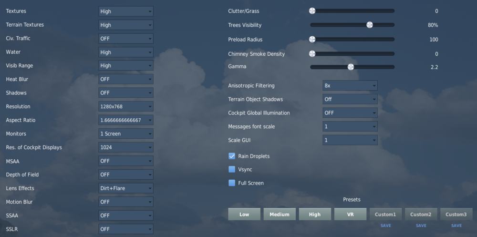This screenshot has height=237, width=477.
Task: Open the Scale GUI dropdown
Action: 350,140
